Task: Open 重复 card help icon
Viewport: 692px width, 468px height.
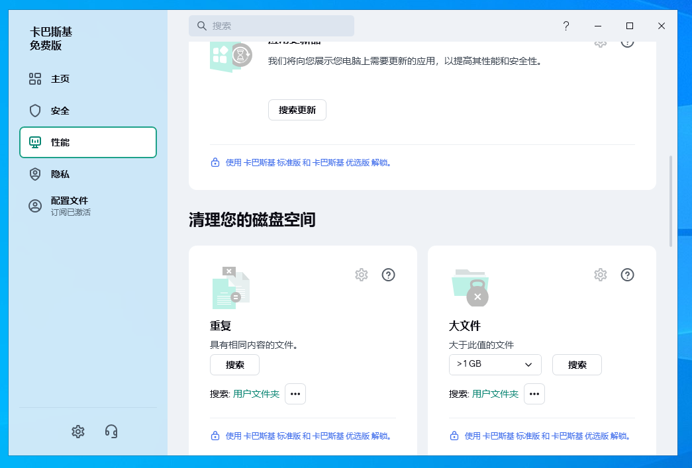Action: [388, 275]
